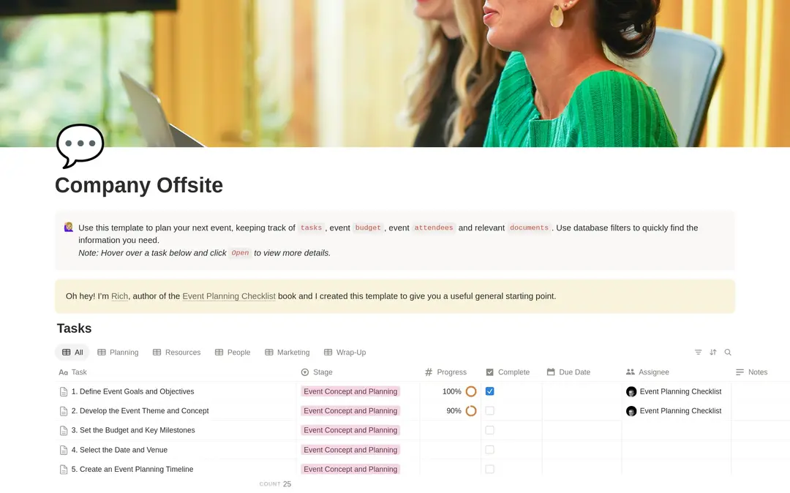Click the 'attendees' code tag in callout
Image resolution: width=790 pixels, height=493 pixels.
pos(433,227)
